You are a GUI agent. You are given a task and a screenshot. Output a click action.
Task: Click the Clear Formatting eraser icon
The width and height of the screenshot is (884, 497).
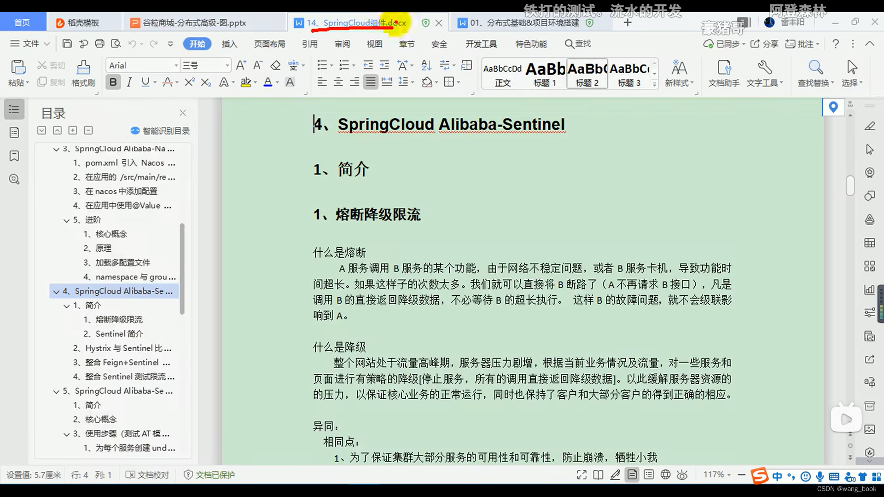coord(275,65)
